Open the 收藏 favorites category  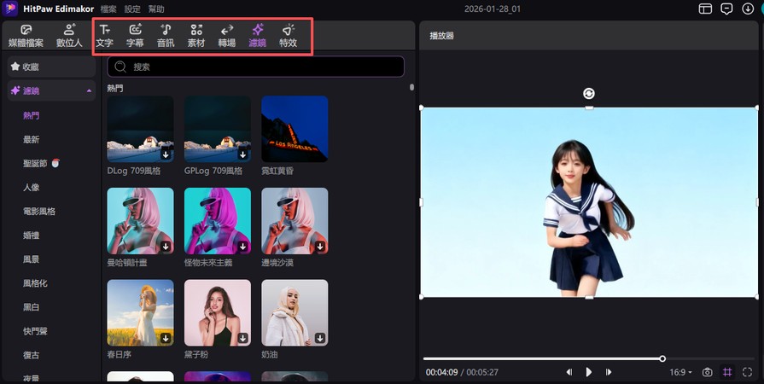[x=52, y=67]
